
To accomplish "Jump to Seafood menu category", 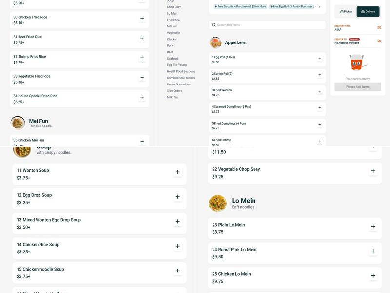I will pos(172,59).
